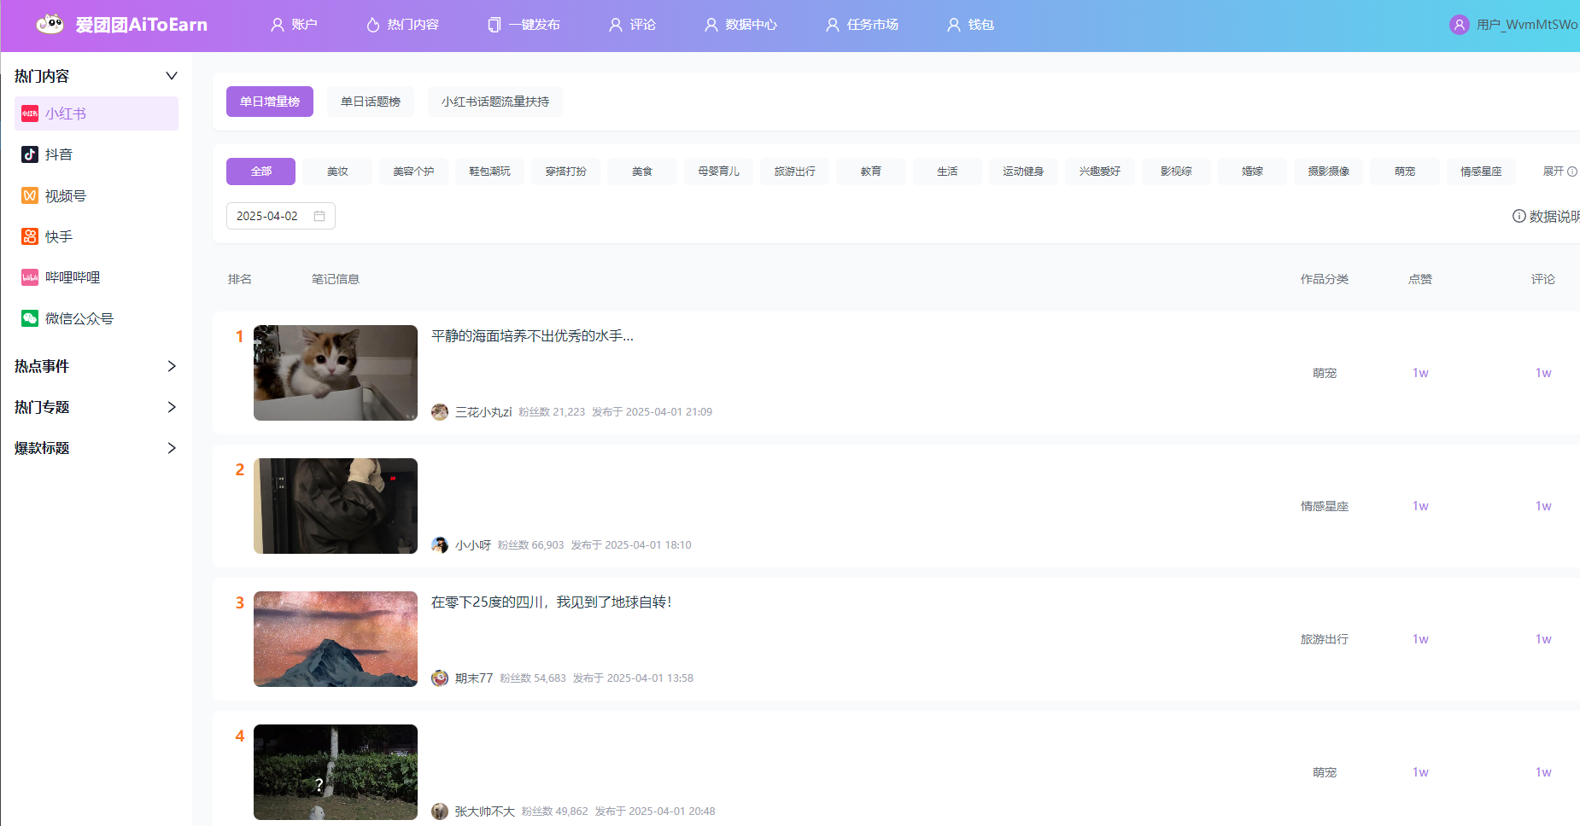Screen dimensions: 1580x826
Task: Click the AiToEarn panda logo icon
Action: [50, 25]
